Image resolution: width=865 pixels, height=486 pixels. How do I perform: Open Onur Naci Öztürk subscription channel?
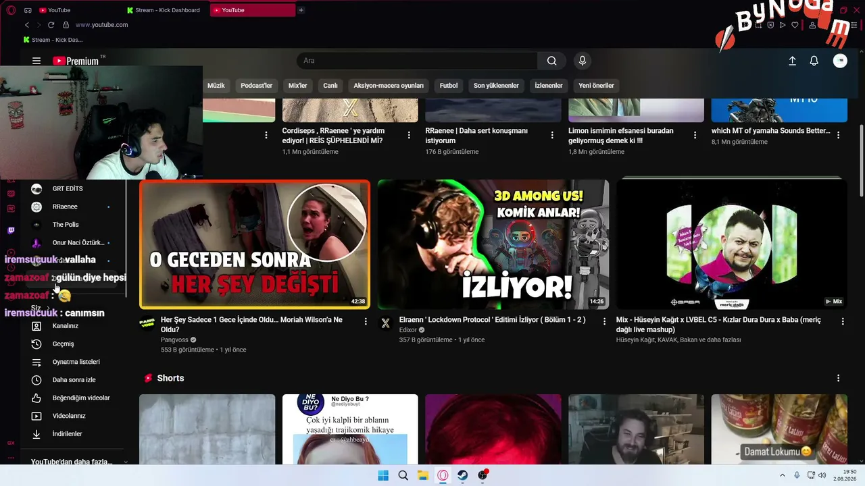pos(78,242)
